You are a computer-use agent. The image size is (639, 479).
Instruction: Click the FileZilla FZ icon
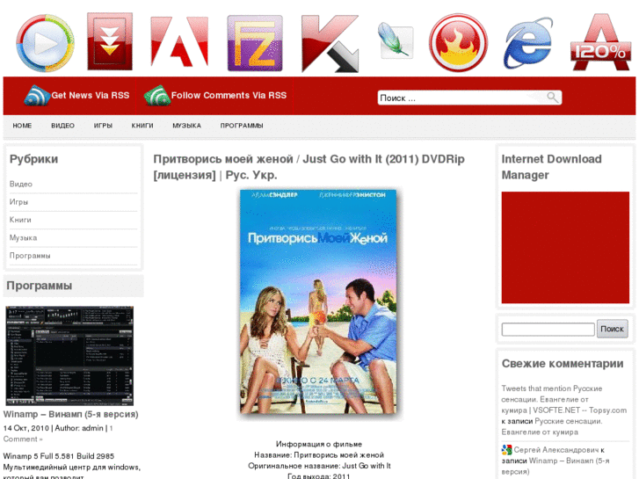(255, 43)
